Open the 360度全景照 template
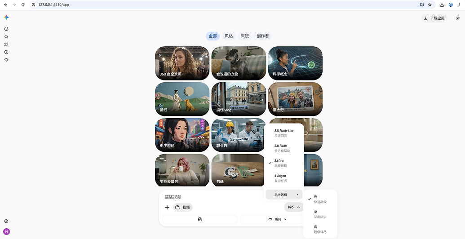The image size is (465, 239). click(x=182, y=63)
